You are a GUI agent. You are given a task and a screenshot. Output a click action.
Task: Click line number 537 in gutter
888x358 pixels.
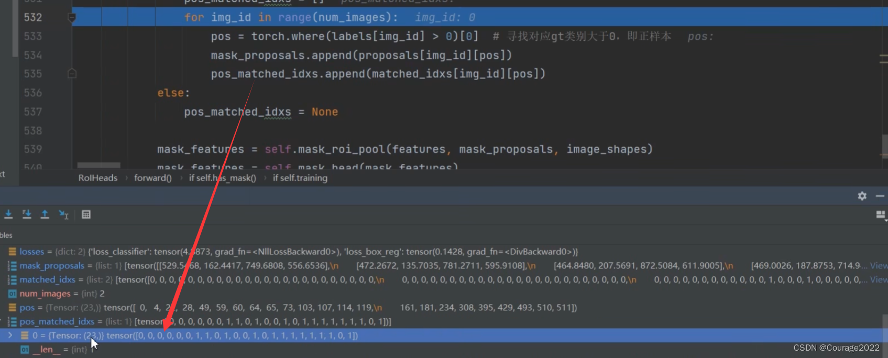(33, 111)
